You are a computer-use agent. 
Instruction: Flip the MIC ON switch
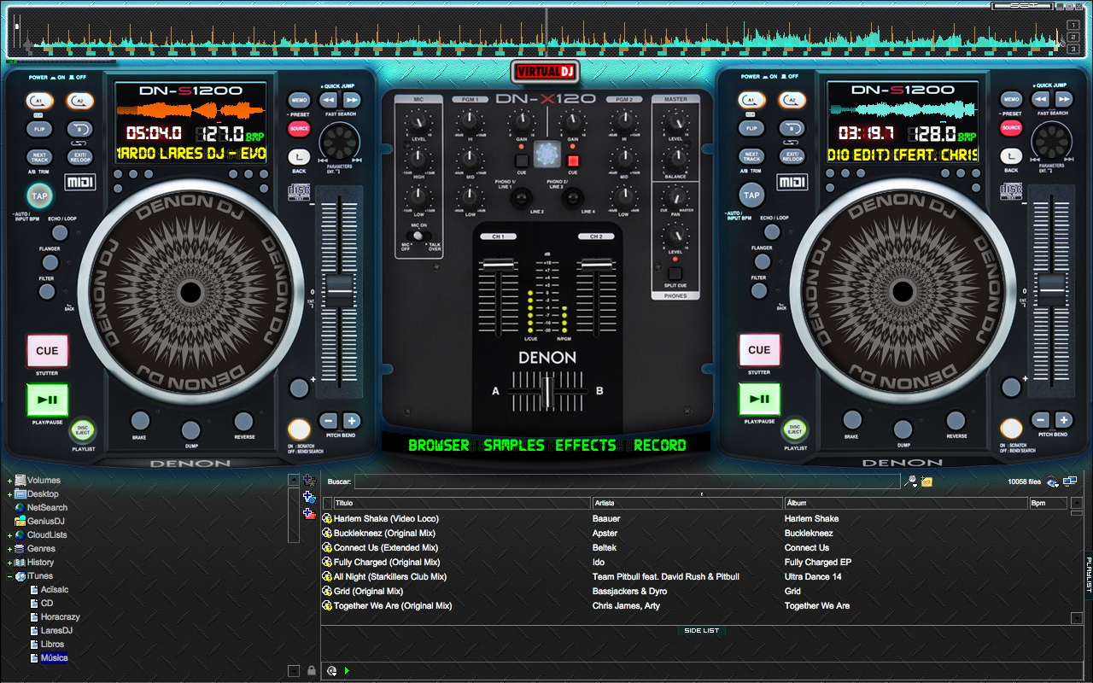[418, 236]
